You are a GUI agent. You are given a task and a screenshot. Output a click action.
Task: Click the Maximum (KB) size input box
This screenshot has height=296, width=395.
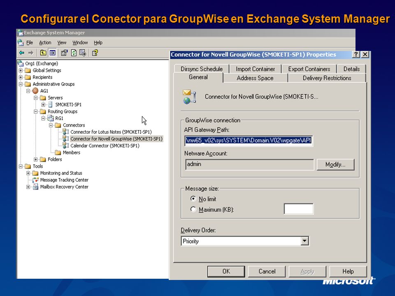[x=299, y=209]
